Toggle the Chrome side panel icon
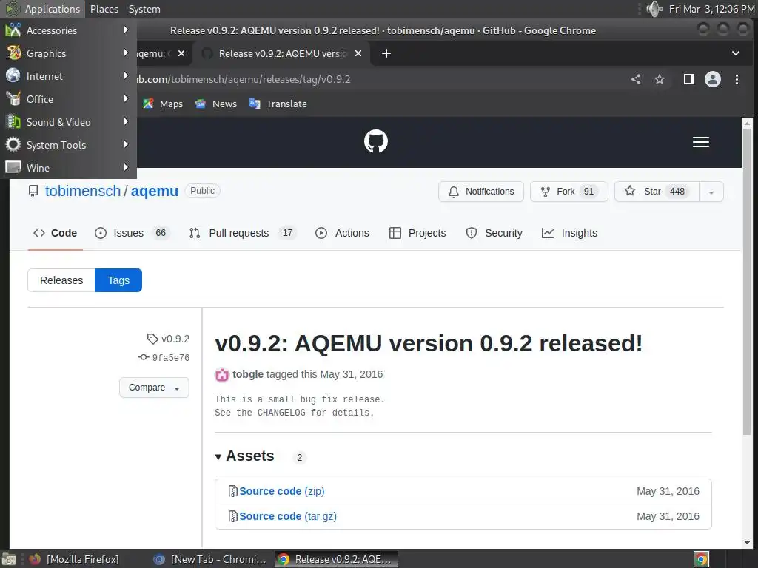 pos(689,79)
